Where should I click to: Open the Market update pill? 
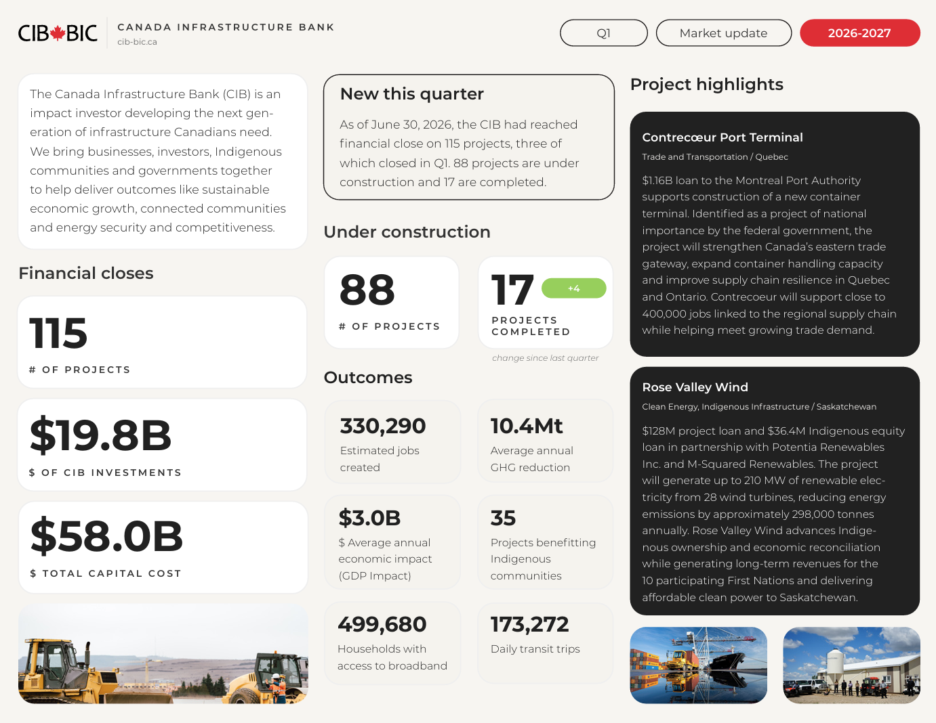[x=724, y=33]
